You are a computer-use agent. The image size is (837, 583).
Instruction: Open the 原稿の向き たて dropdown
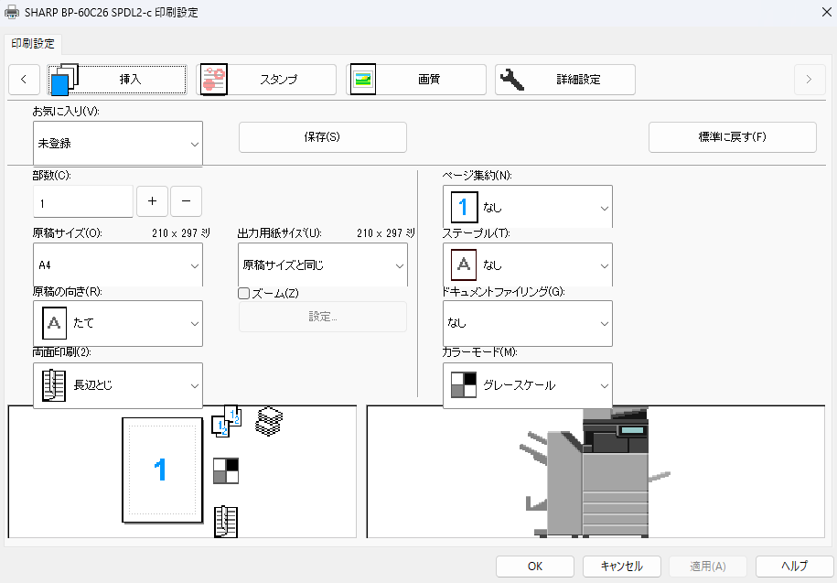(118, 323)
